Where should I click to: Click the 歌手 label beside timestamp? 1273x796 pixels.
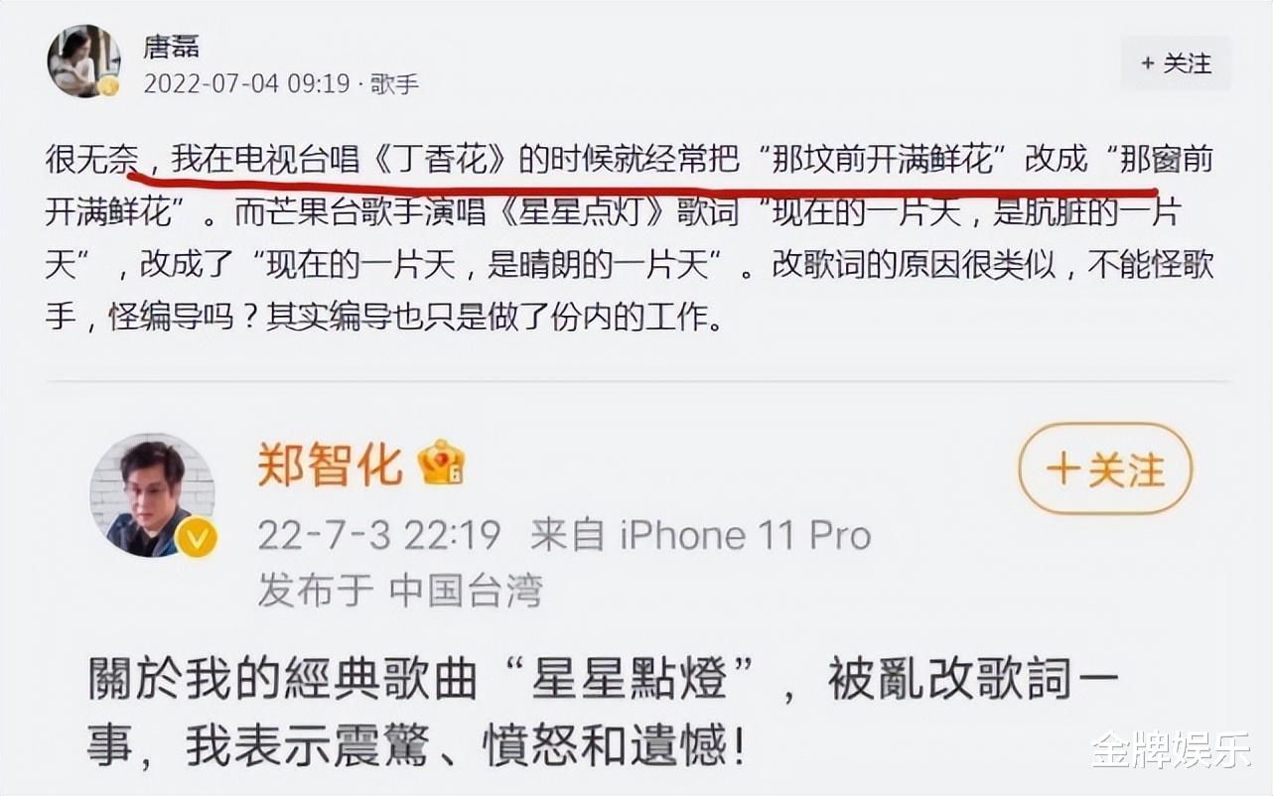(395, 83)
